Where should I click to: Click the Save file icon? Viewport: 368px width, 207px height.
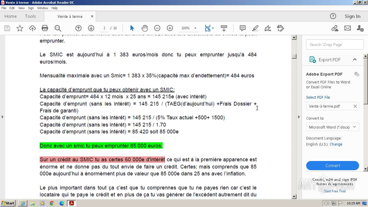7,28
